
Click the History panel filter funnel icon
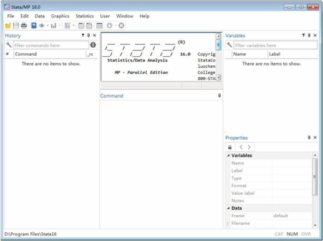(x=83, y=35)
